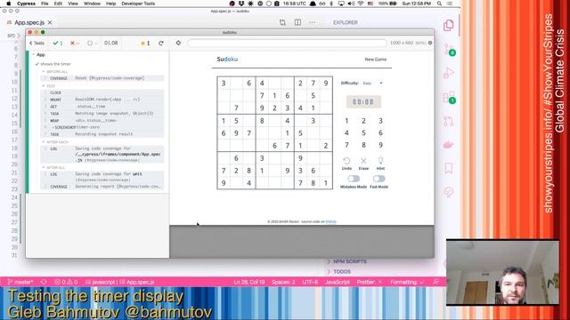Toggle Fast Mode switch
The image size is (570, 320).
(379, 179)
